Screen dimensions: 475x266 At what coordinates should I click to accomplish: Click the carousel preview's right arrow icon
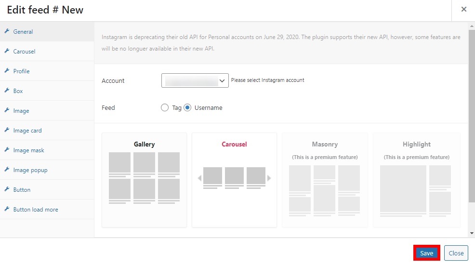click(x=269, y=178)
